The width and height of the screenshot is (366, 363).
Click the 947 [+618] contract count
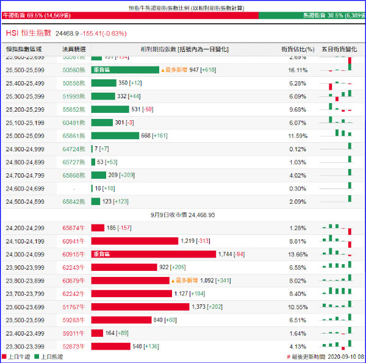tap(203, 70)
